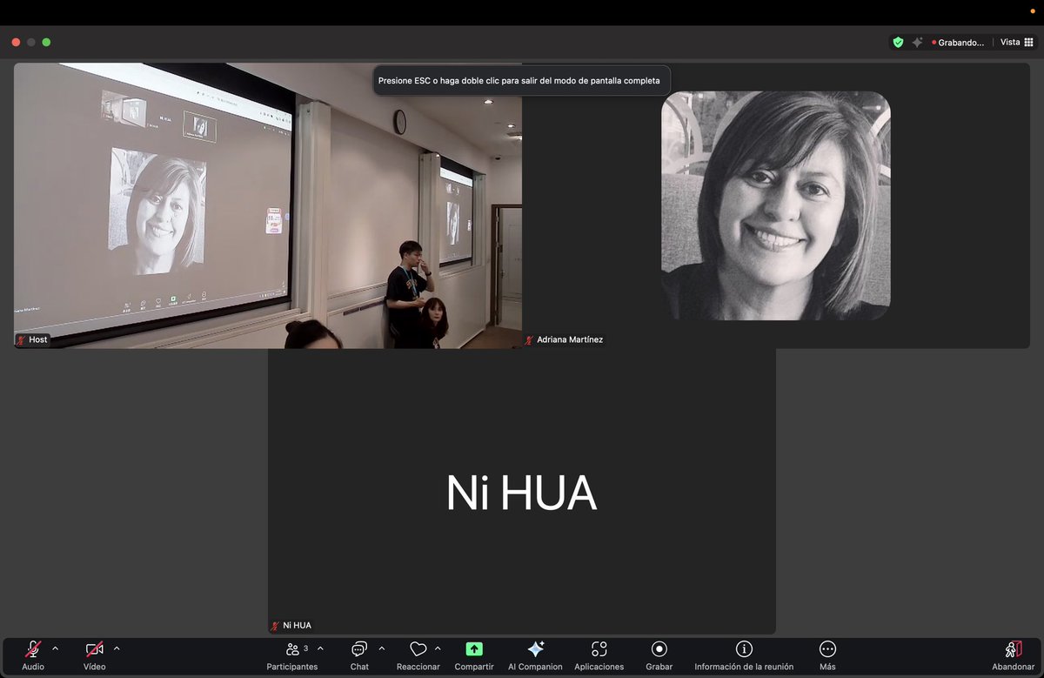Screen dimensions: 1044x678
Task: Click the red close window button
Action: (x=16, y=42)
